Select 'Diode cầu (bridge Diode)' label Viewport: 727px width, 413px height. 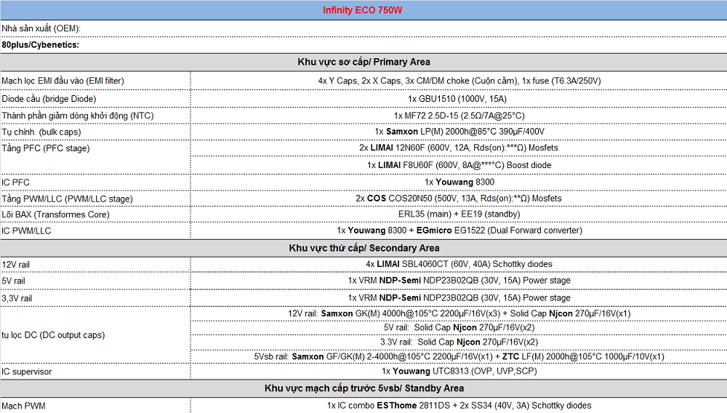(49, 99)
